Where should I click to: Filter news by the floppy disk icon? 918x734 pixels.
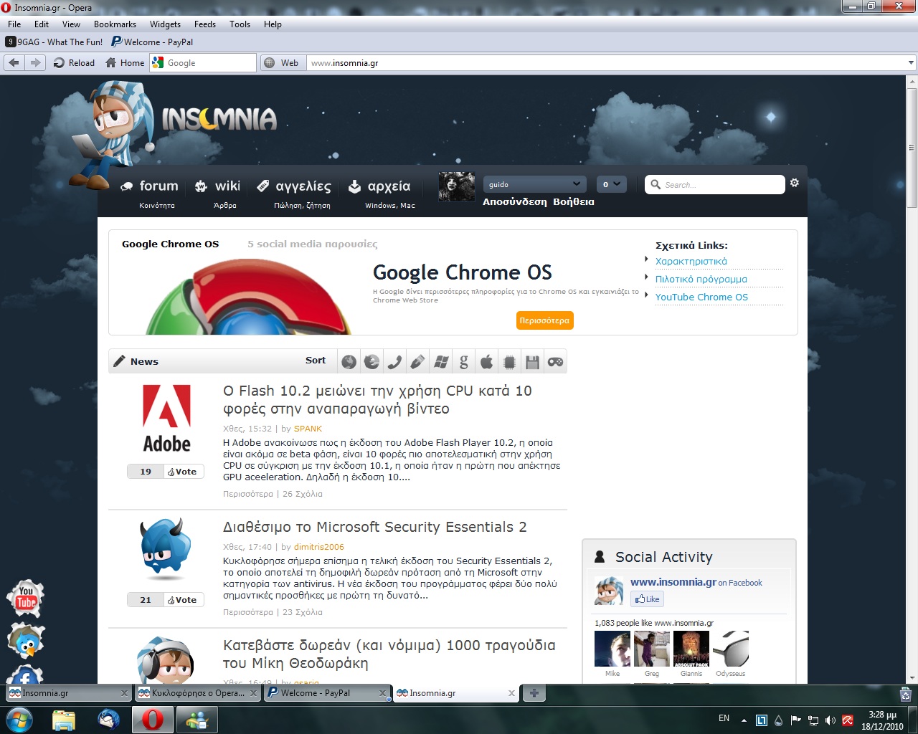532,362
